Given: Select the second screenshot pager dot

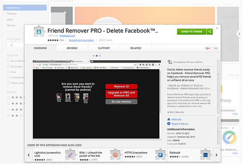Looking at the screenshot, I should point(97,56).
